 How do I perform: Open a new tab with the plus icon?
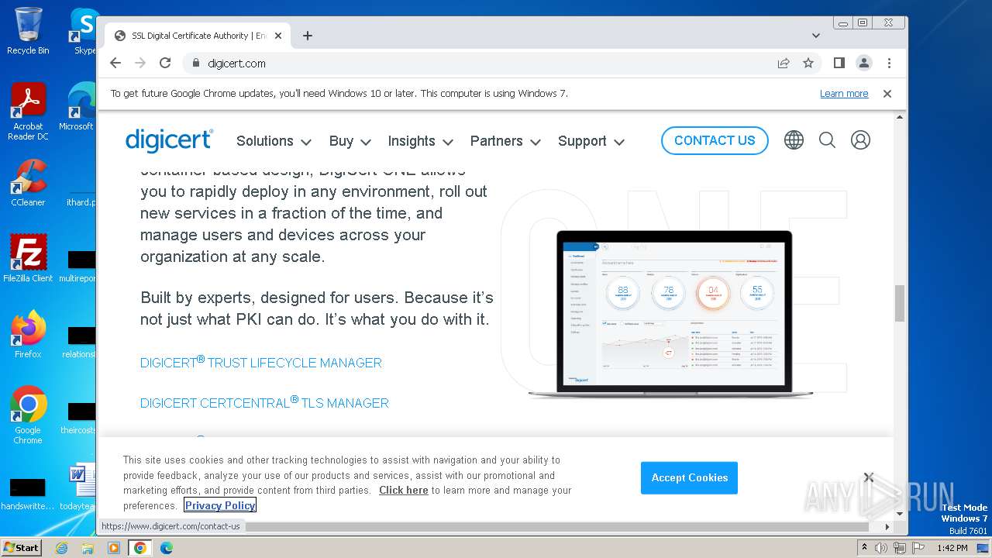pos(308,36)
